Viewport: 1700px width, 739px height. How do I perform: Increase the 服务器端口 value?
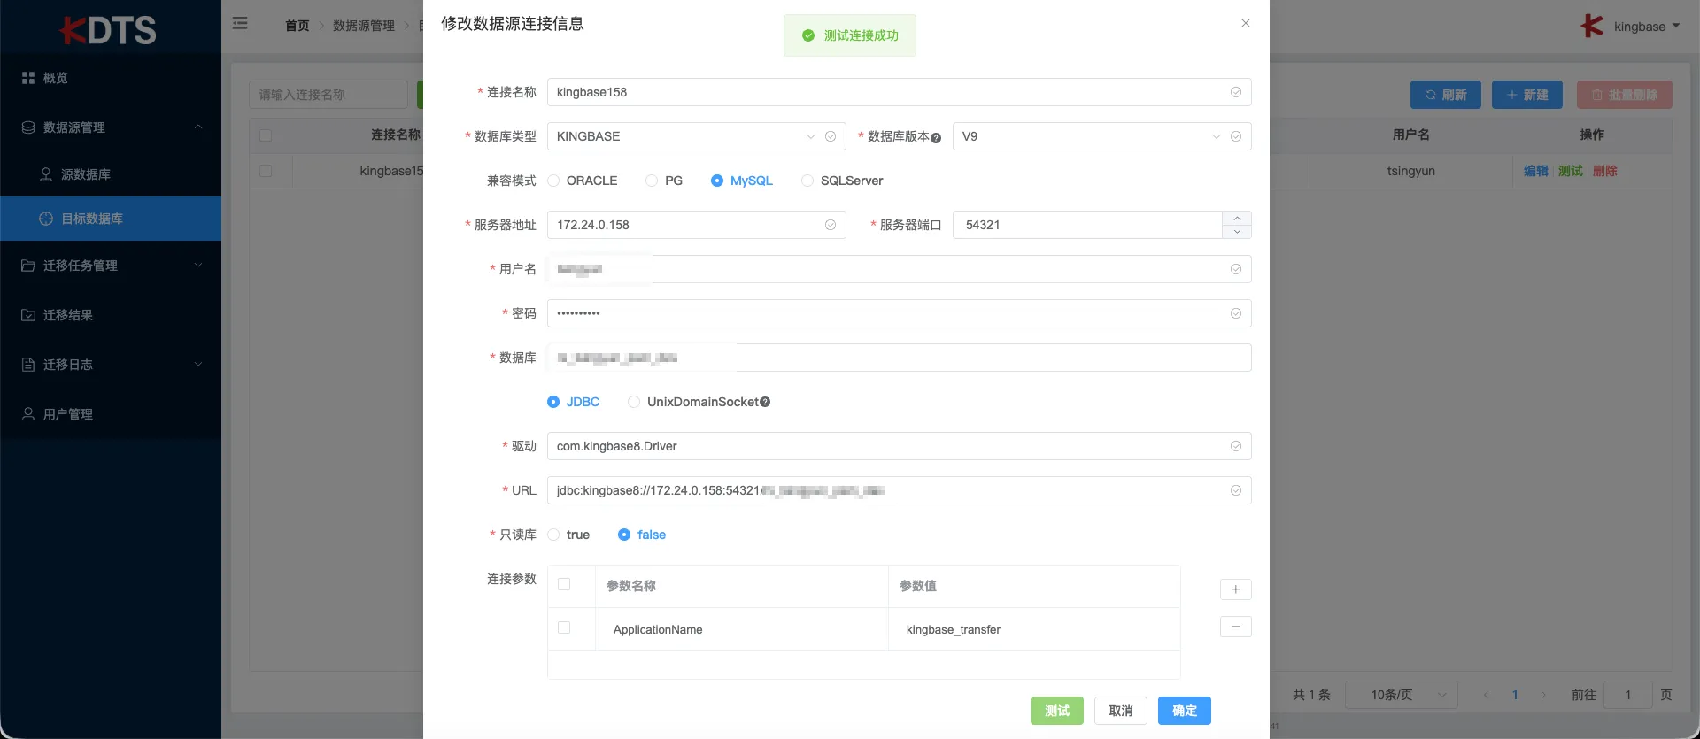point(1237,218)
